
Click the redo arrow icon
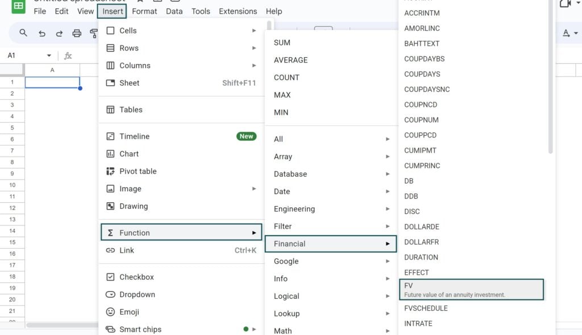point(59,33)
